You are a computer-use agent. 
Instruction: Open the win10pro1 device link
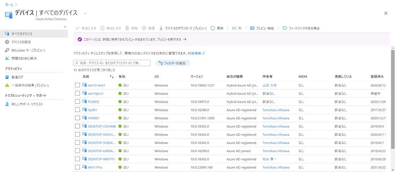click(96, 94)
